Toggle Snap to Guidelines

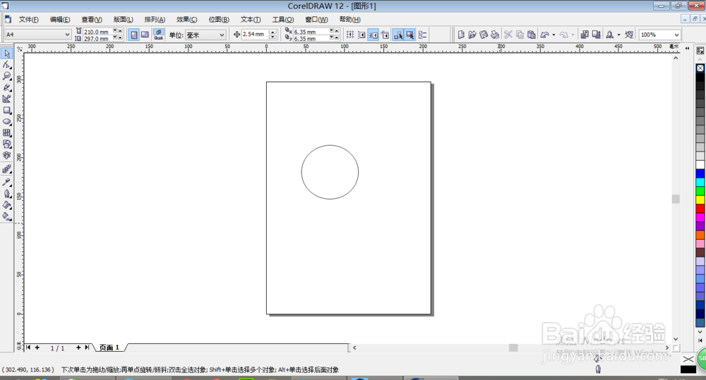coord(361,35)
